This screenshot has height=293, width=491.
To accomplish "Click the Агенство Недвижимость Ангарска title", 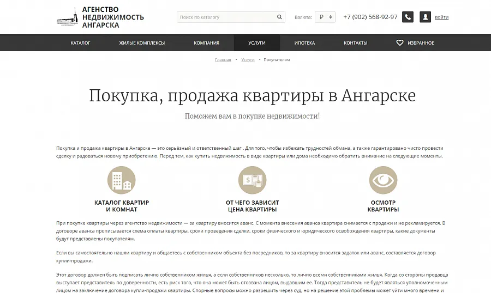I will point(113,17).
